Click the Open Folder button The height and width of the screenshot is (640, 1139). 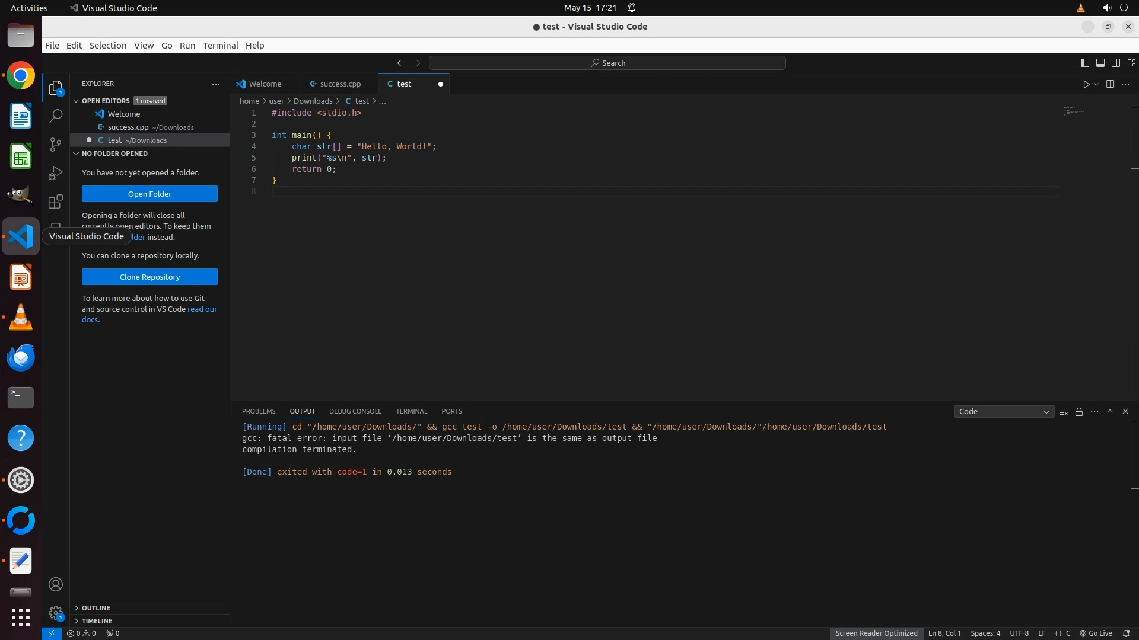pyautogui.click(x=149, y=194)
